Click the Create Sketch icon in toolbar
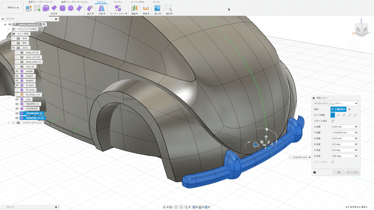This screenshot has height=210, width=374. tap(38, 8)
